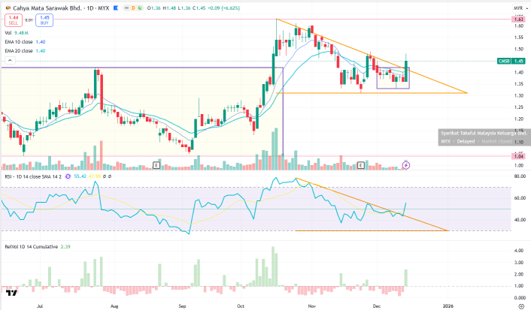
Task: Click the purple lightning event marker
Action: 406,165
